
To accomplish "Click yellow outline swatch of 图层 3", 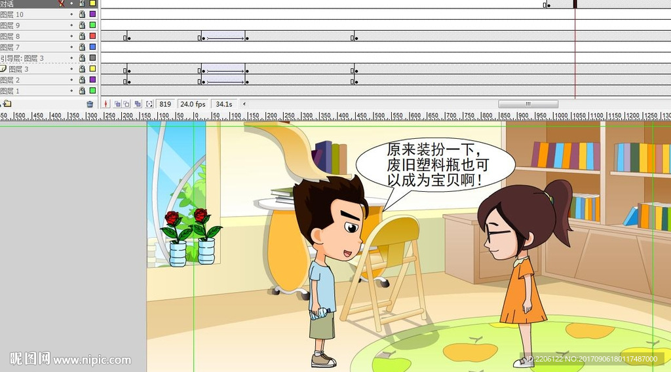I will point(92,69).
